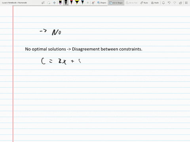Add a new pen with plus icon

pyautogui.click(x=87, y=3)
